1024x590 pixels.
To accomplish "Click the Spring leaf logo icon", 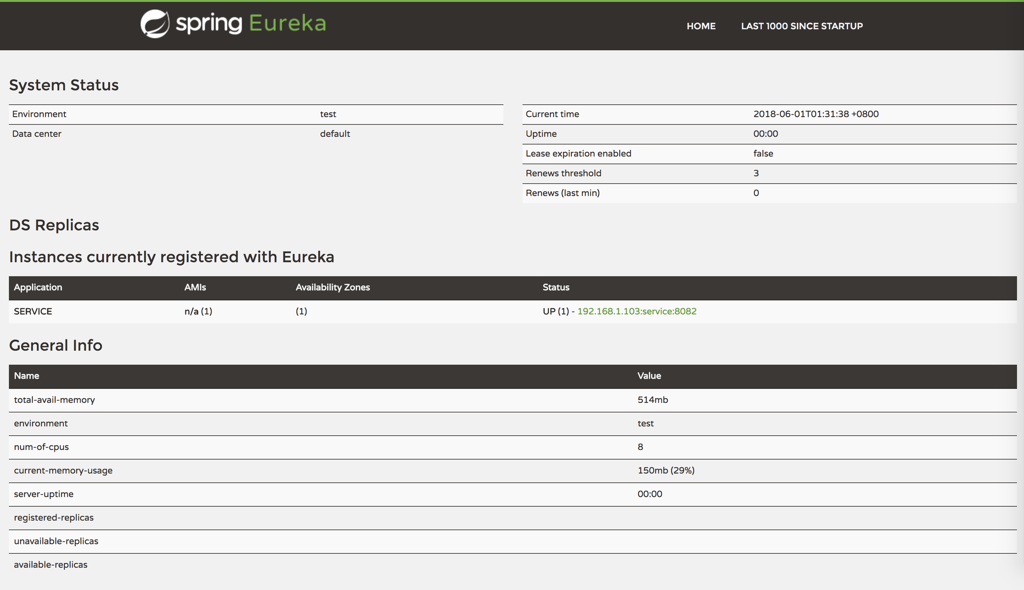I will click(155, 24).
